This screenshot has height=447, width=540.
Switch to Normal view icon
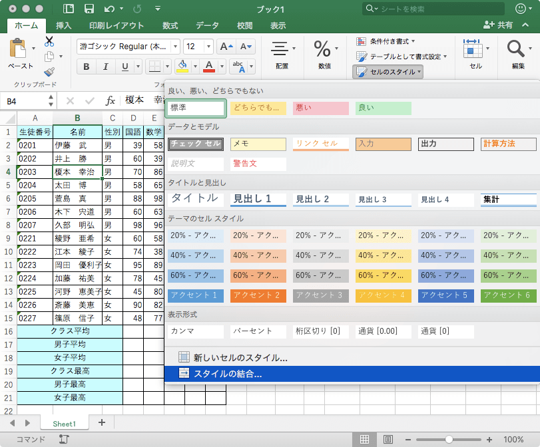coord(364,440)
